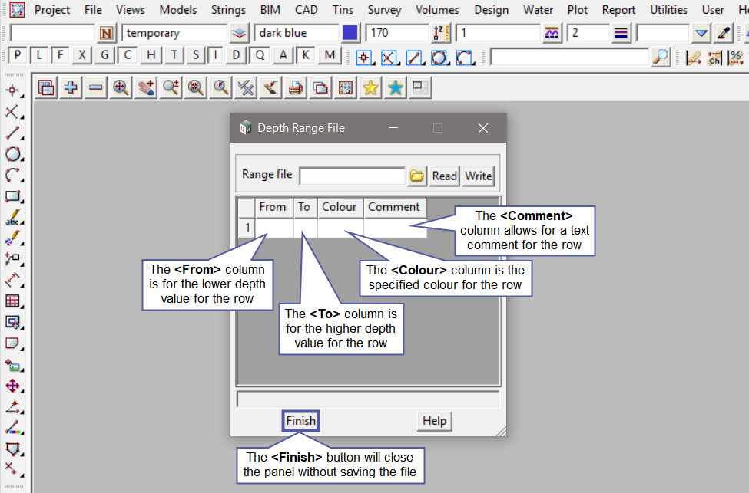Click the blue star icon

point(395,87)
